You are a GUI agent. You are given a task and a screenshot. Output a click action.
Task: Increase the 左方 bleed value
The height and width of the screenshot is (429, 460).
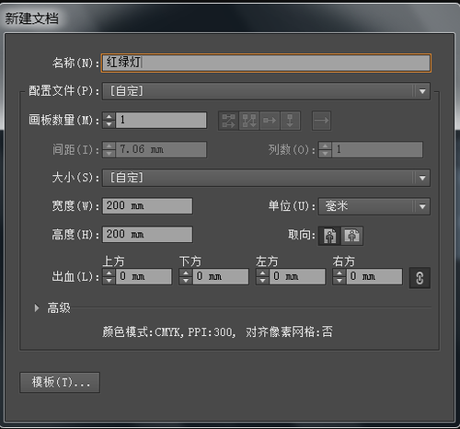(x=262, y=272)
